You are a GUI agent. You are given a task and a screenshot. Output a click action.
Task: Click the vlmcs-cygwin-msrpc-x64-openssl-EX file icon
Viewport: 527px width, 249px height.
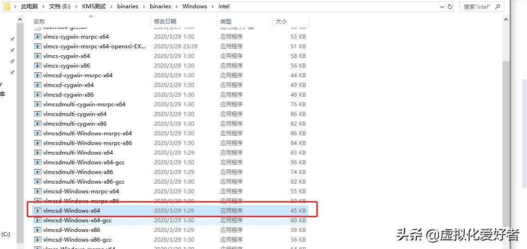click(x=38, y=46)
